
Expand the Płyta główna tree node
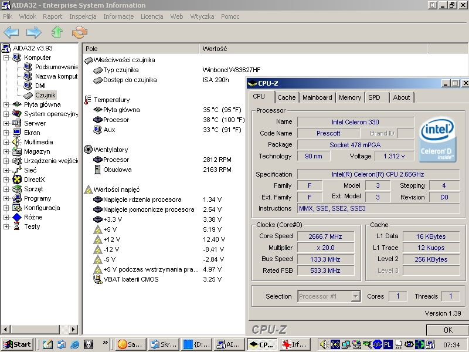(x=6, y=104)
